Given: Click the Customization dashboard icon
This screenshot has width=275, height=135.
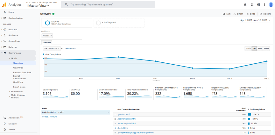Looking at the screenshot, I should [5, 18].
